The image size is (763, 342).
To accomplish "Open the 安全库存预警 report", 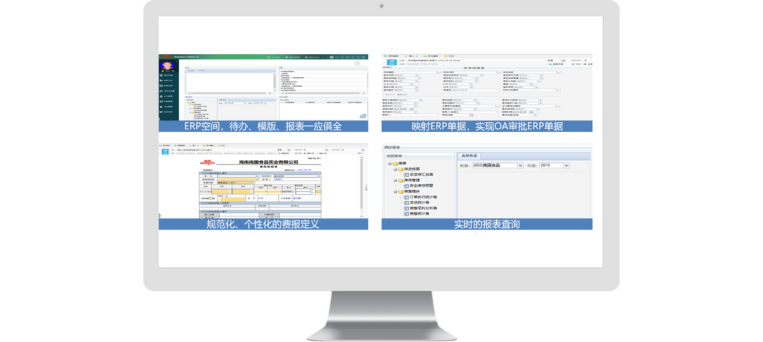I will (x=421, y=186).
